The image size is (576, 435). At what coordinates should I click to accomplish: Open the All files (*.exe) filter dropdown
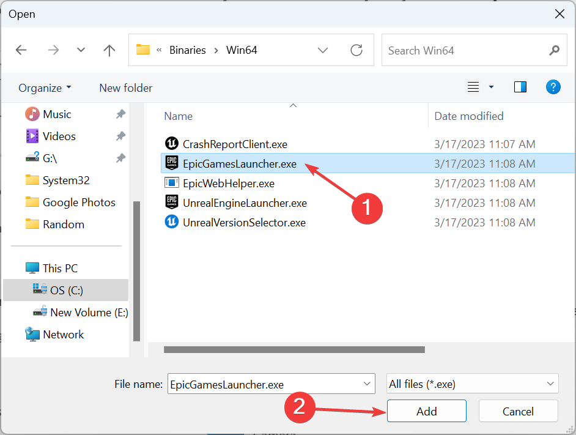pos(473,384)
